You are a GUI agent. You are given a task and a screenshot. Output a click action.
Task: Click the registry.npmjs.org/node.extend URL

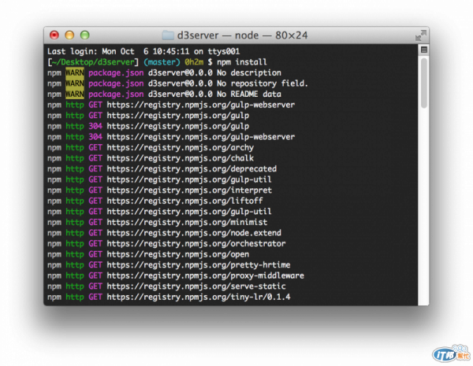pos(194,233)
